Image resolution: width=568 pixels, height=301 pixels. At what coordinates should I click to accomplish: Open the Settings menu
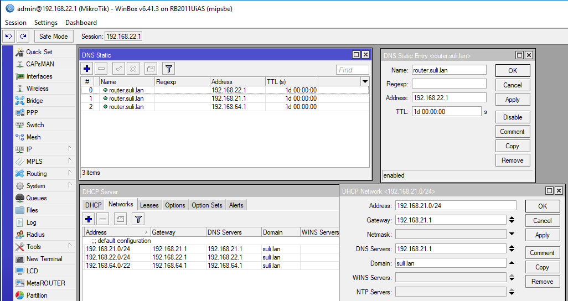[x=45, y=23]
